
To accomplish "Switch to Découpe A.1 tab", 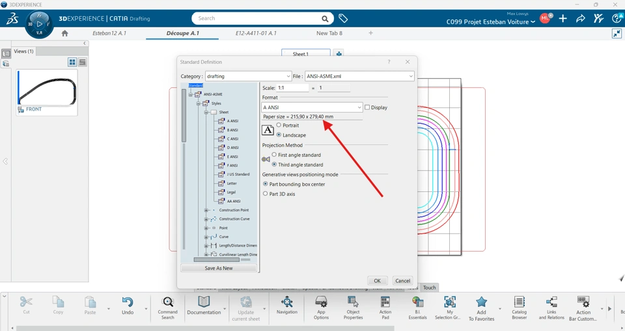I will coord(182,33).
